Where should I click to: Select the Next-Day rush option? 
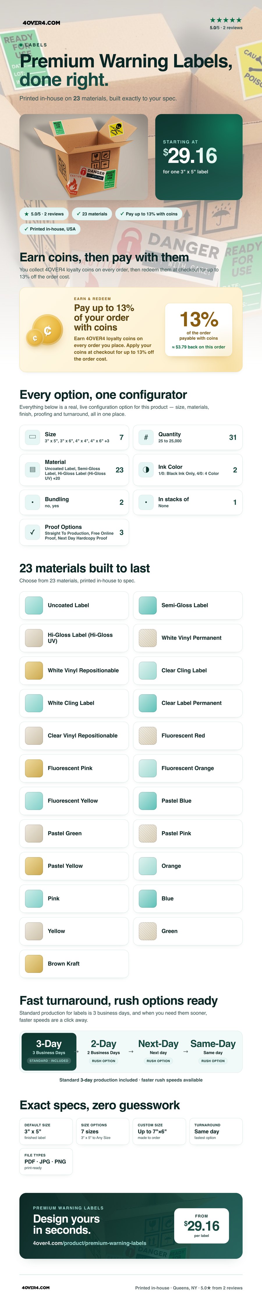coord(158,1051)
